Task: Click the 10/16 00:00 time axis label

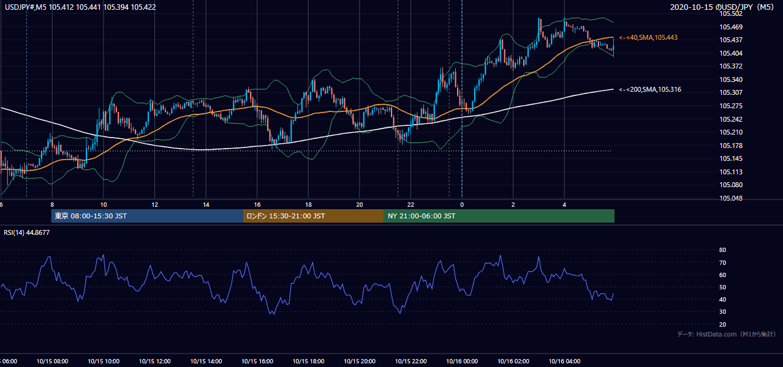Action: coord(462,361)
